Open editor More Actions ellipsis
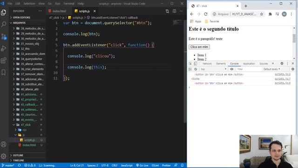 [181, 11]
